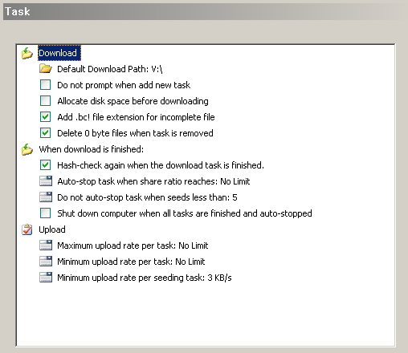Enable Shut down computer when tasks finished
The height and width of the screenshot is (353, 408).
45,213
